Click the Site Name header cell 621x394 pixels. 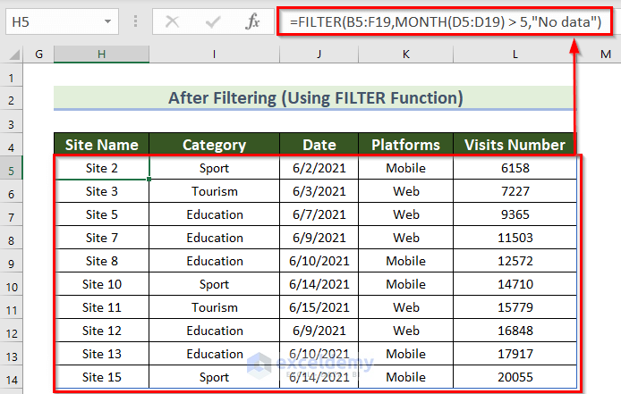click(x=101, y=145)
